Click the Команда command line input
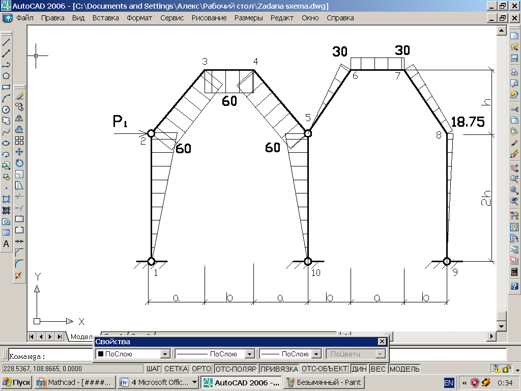Screen dimensions: 521x391 [x=257, y=356]
